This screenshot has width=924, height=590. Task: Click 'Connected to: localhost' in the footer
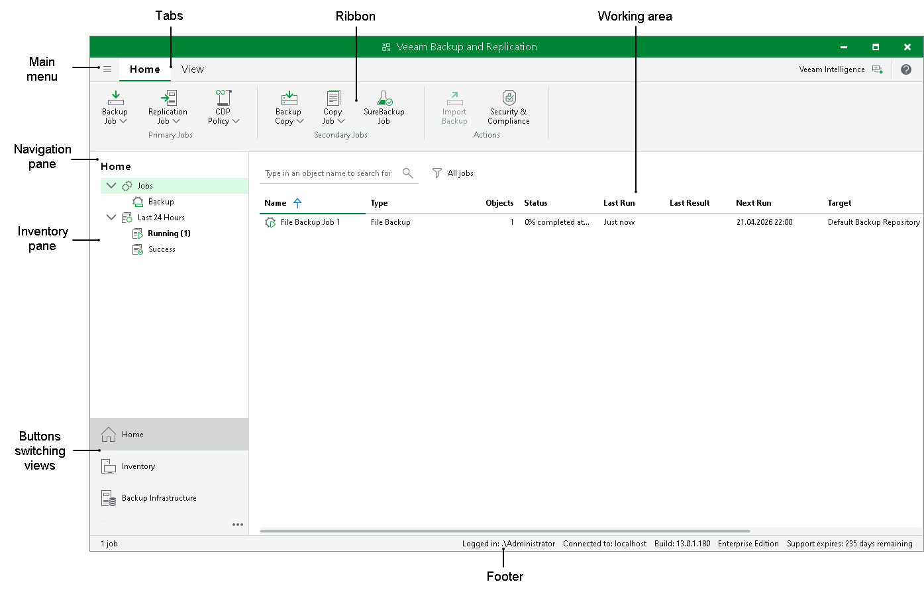click(x=605, y=544)
